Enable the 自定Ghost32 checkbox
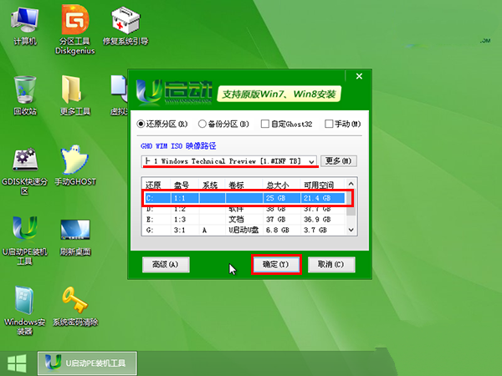This screenshot has height=376, width=502. pyautogui.click(x=265, y=124)
